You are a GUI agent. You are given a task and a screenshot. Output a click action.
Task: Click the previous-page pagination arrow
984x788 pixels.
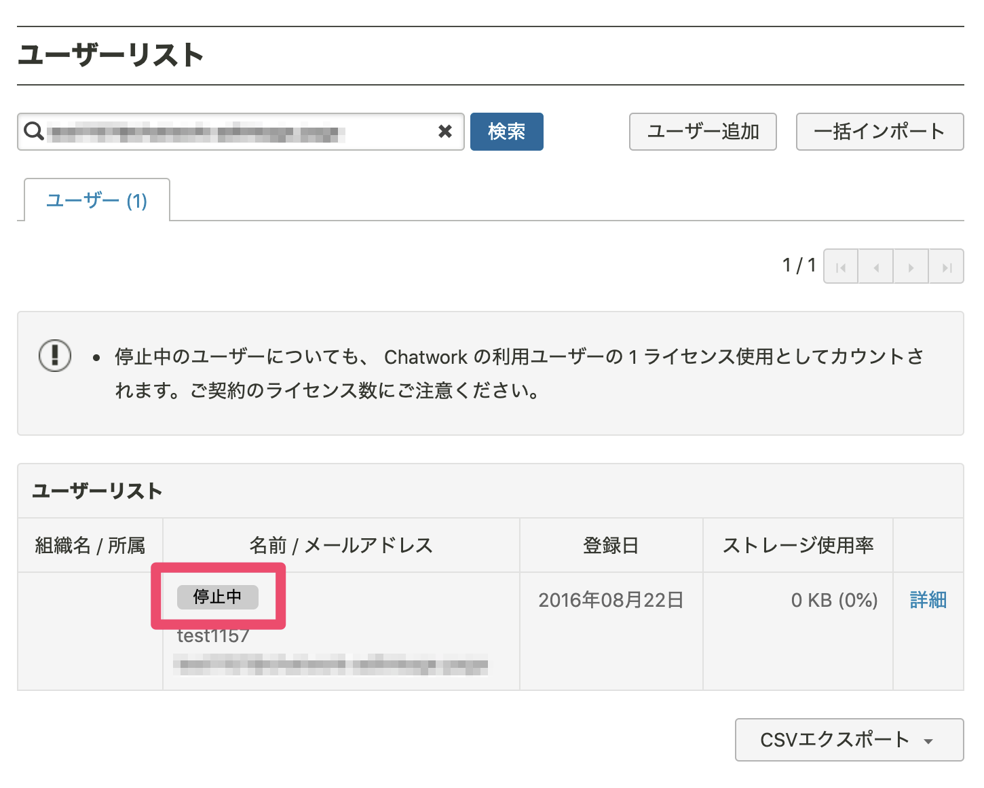(x=876, y=266)
